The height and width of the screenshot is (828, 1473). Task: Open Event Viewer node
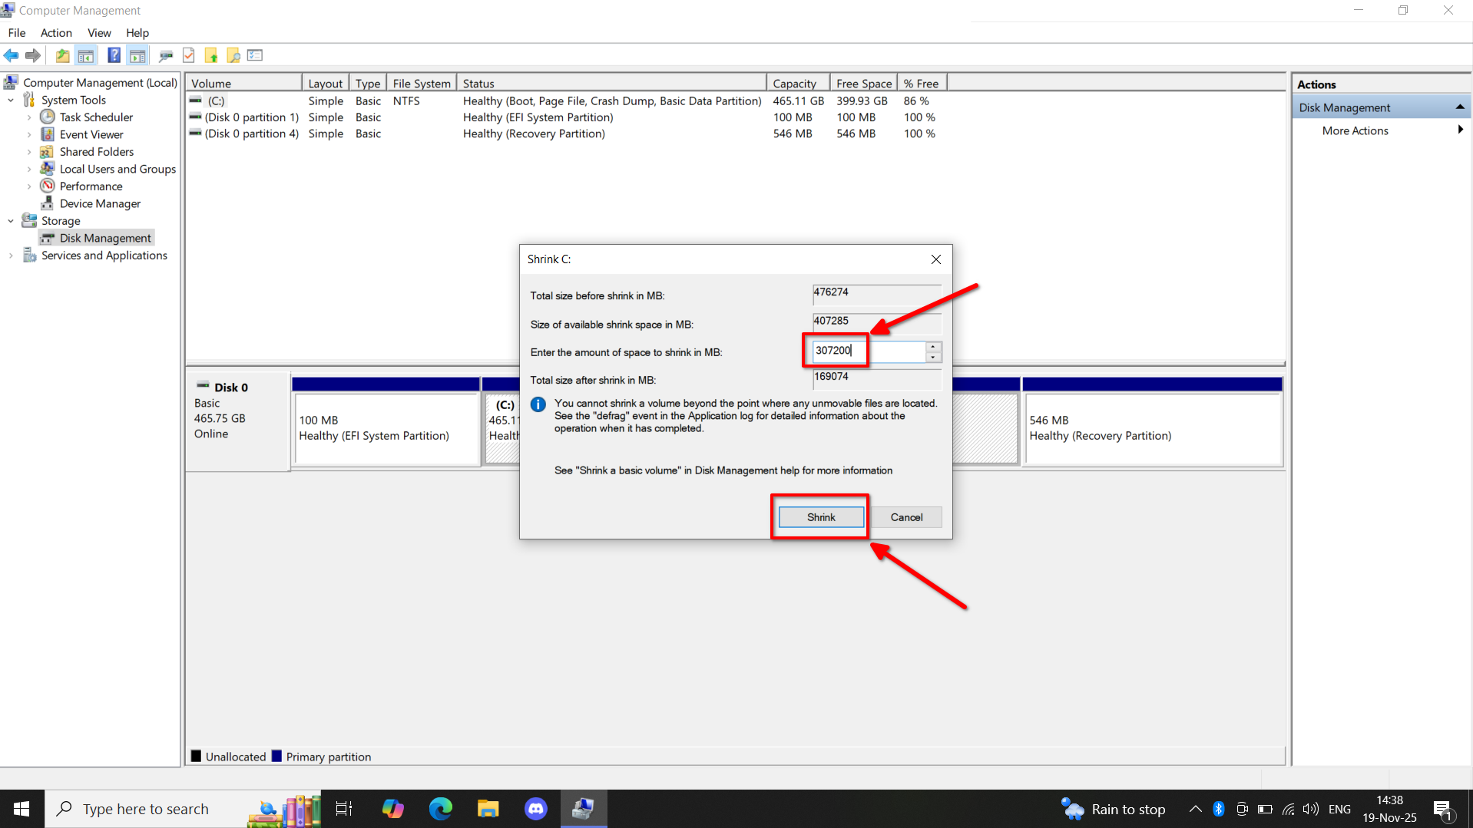click(x=91, y=134)
